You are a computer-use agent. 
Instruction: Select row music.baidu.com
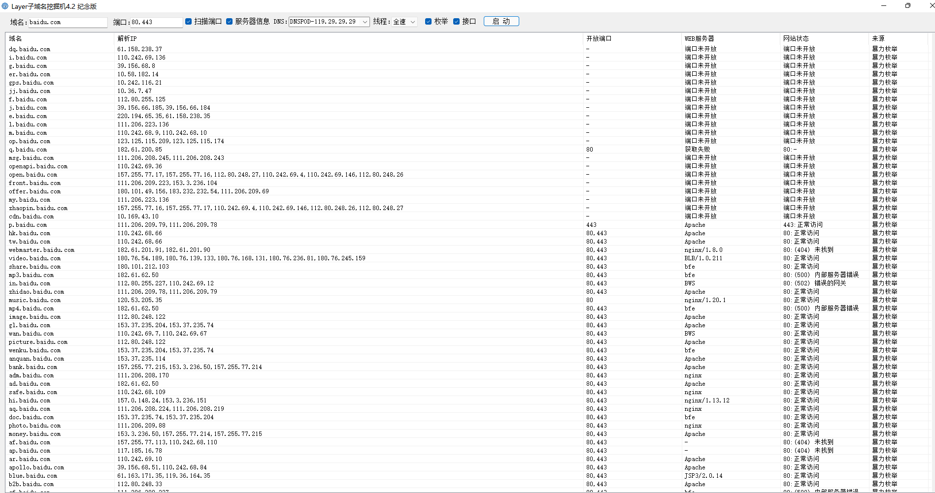pos(467,300)
